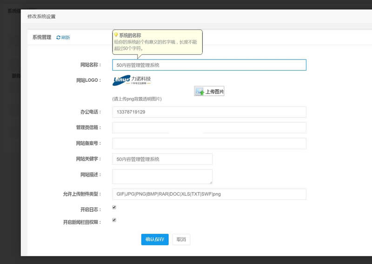Click the 网站LOGO label
372x264 pixels.
point(89,80)
